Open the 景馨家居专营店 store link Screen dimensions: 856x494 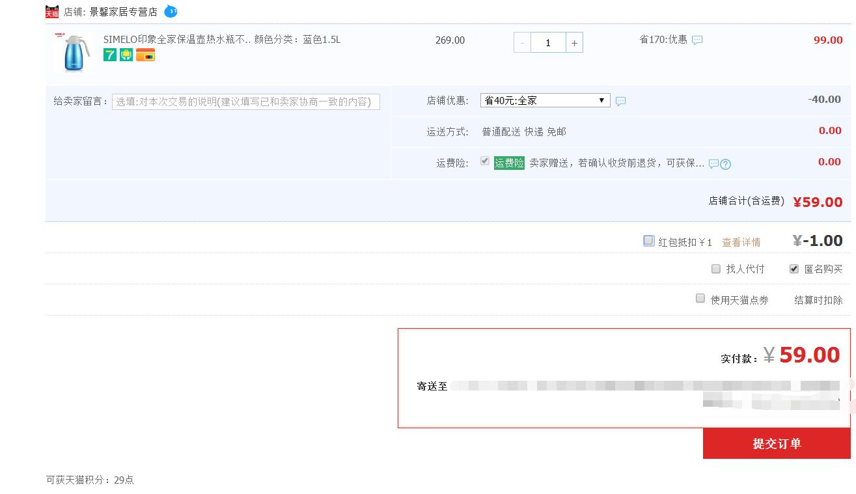pos(123,12)
